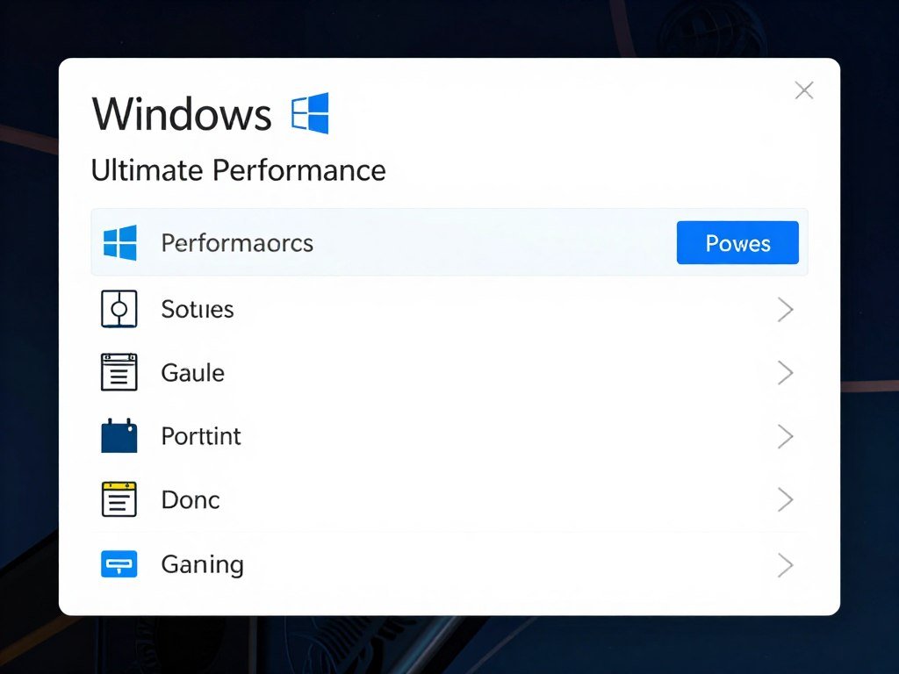
Task: Expand the Donc row
Action: click(786, 499)
